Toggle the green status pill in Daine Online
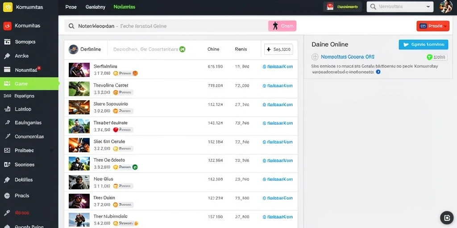 coord(437,57)
